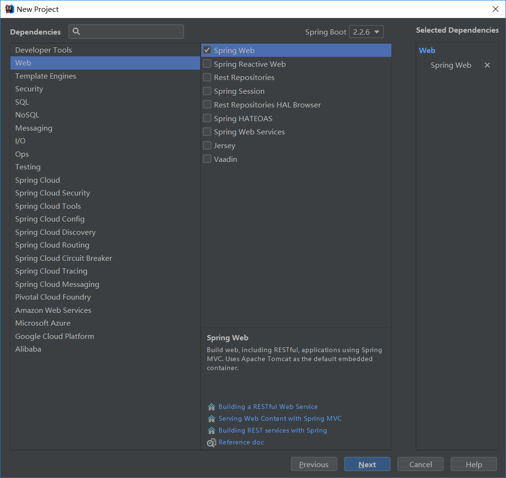Screen dimensions: 506x478
Task: Choose the Security category
Action: point(105,89)
